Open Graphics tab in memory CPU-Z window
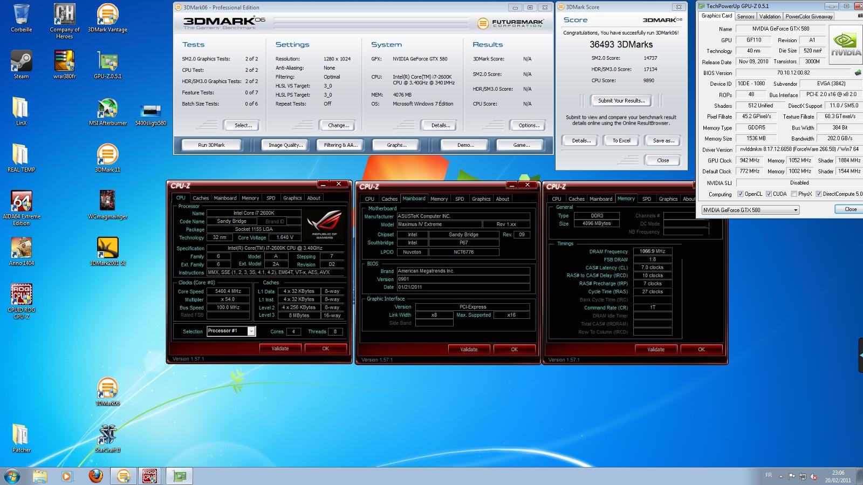Screen dimensions: 863x485 tap(668, 199)
